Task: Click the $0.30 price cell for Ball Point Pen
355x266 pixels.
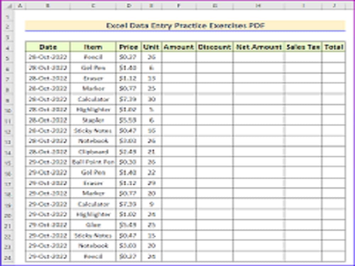Action: click(x=129, y=162)
